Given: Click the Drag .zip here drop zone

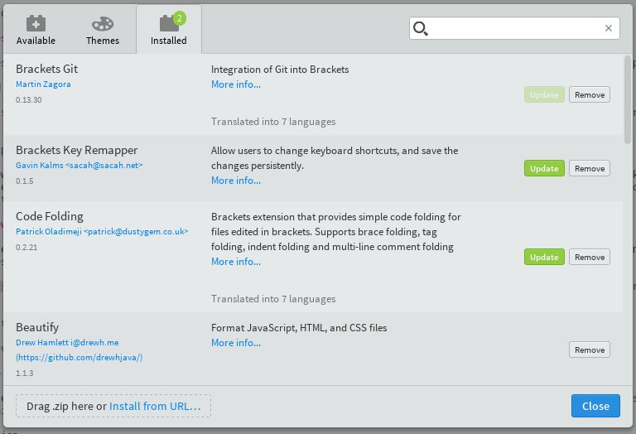Looking at the screenshot, I should click(113, 406).
